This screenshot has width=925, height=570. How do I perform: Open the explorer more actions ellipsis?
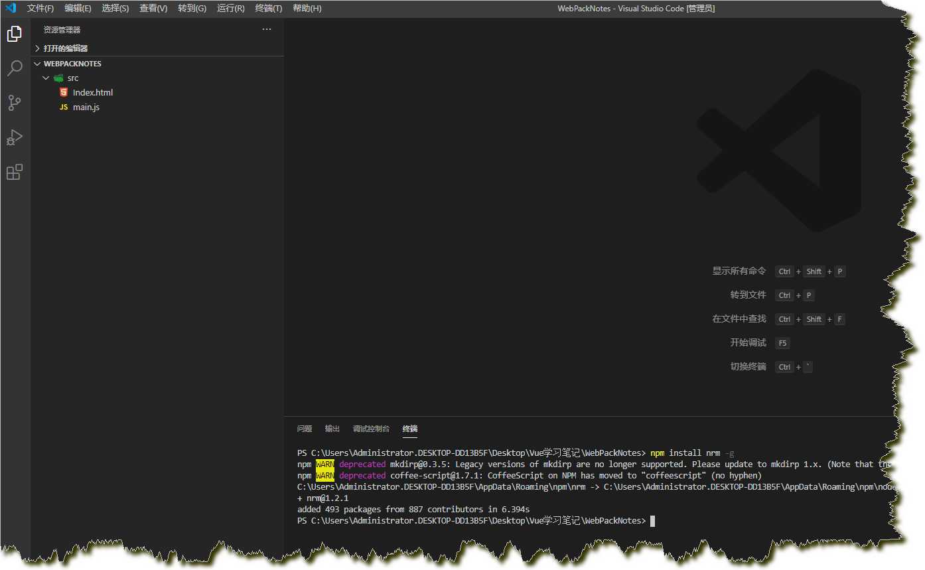click(x=267, y=29)
